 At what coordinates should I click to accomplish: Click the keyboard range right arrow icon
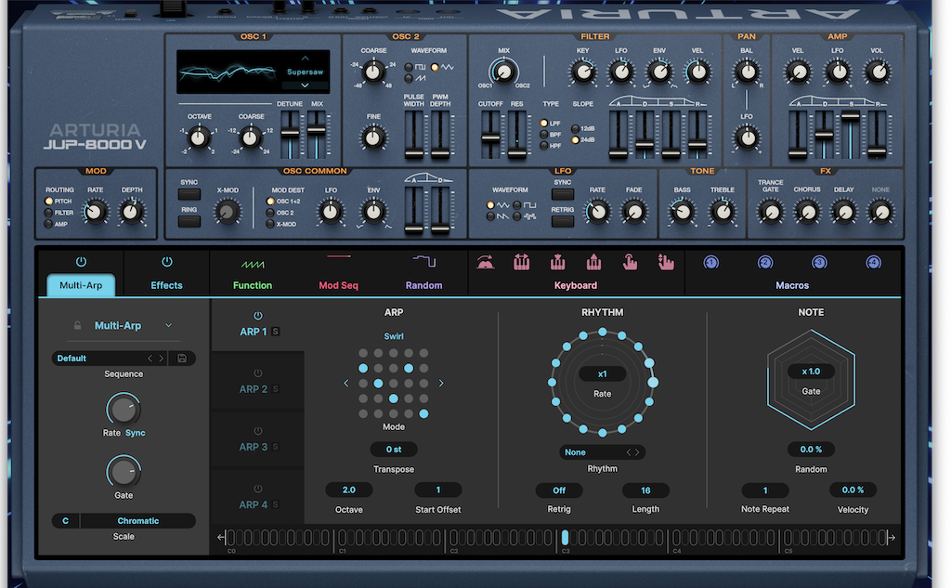[x=891, y=537]
